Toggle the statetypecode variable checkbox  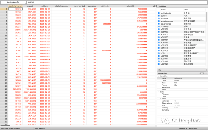point(159,21)
